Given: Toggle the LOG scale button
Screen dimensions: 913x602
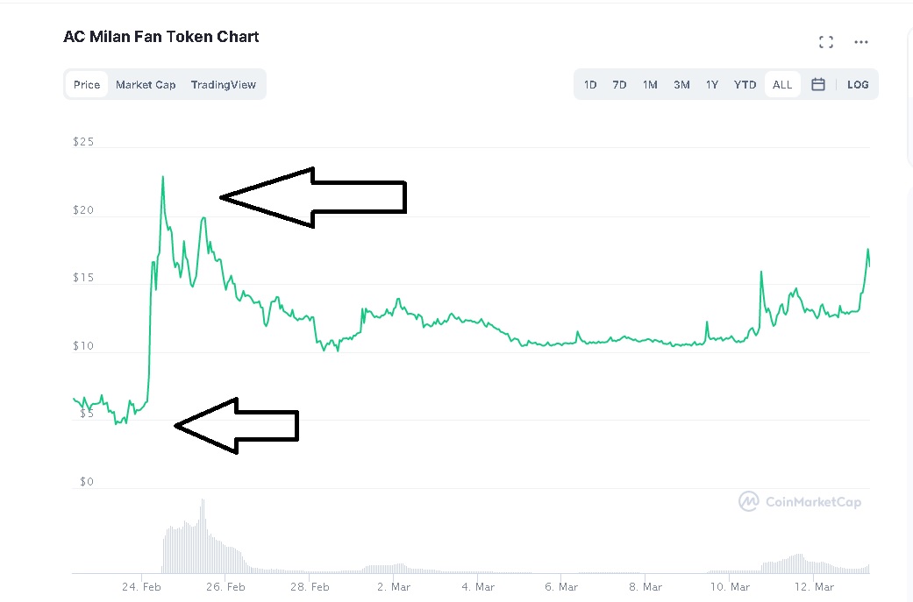Looking at the screenshot, I should (858, 85).
